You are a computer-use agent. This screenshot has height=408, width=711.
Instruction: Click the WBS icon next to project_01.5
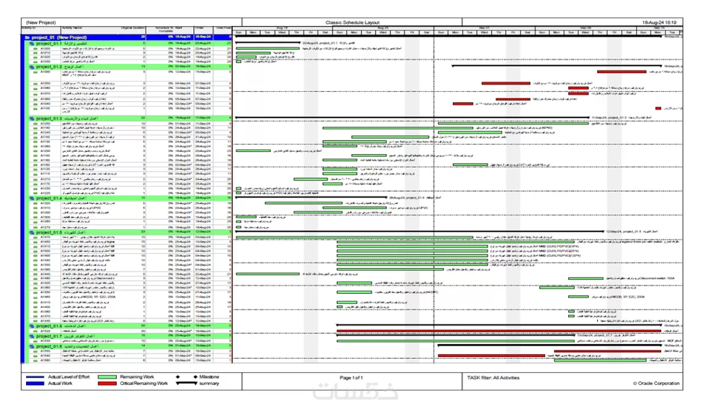[x=31, y=232]
